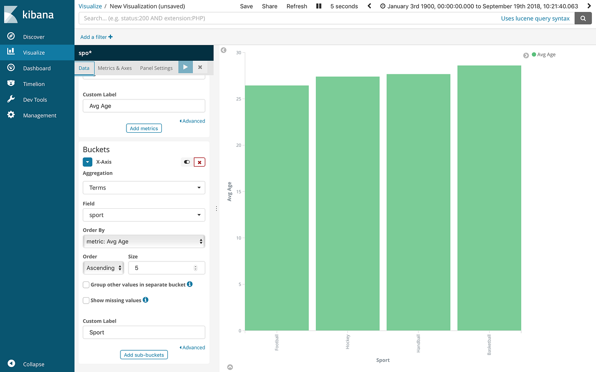Pause auto-refresh in the top bar
This screenshot has height=372, width=596.
pyautogui.click(x=318, y=6)
